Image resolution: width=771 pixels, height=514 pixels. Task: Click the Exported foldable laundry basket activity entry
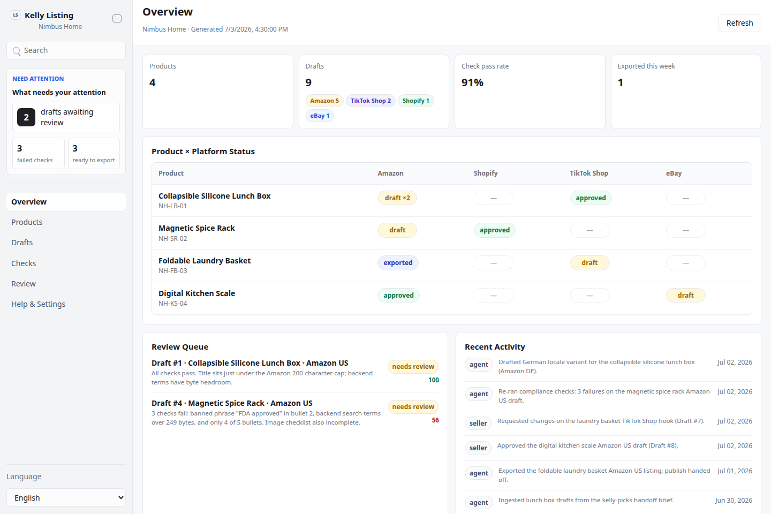click(x=608, y=475)
